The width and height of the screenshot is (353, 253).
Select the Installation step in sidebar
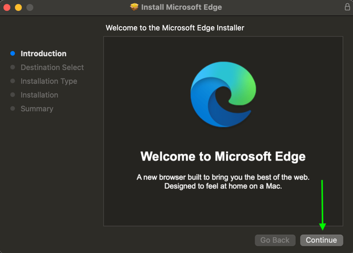pyautogui.click(x=40, y=95)
